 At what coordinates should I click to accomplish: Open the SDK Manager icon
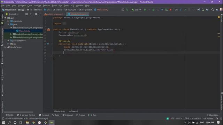click(207, 10)
